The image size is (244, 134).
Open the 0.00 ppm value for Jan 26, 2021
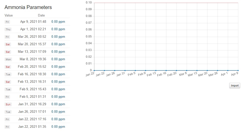click(x=58, y=112)
